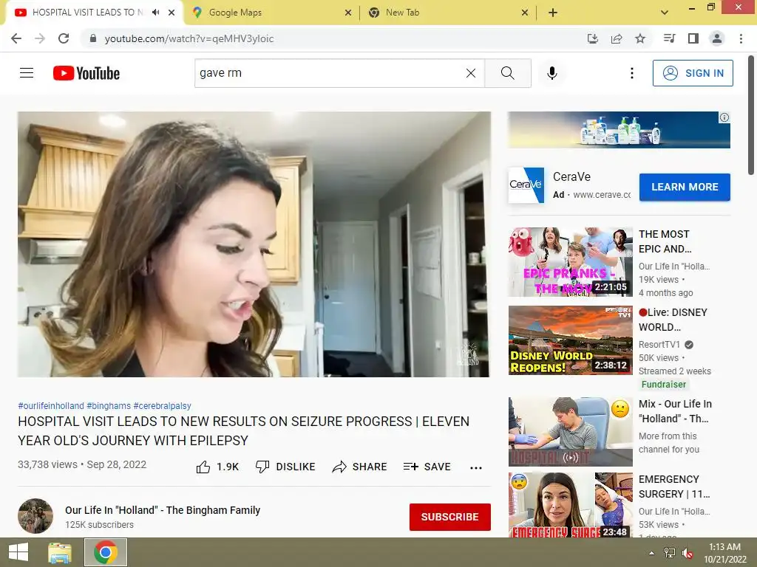Click the page vertical scrollbar
757x567 pixels.
pos(751,116)
